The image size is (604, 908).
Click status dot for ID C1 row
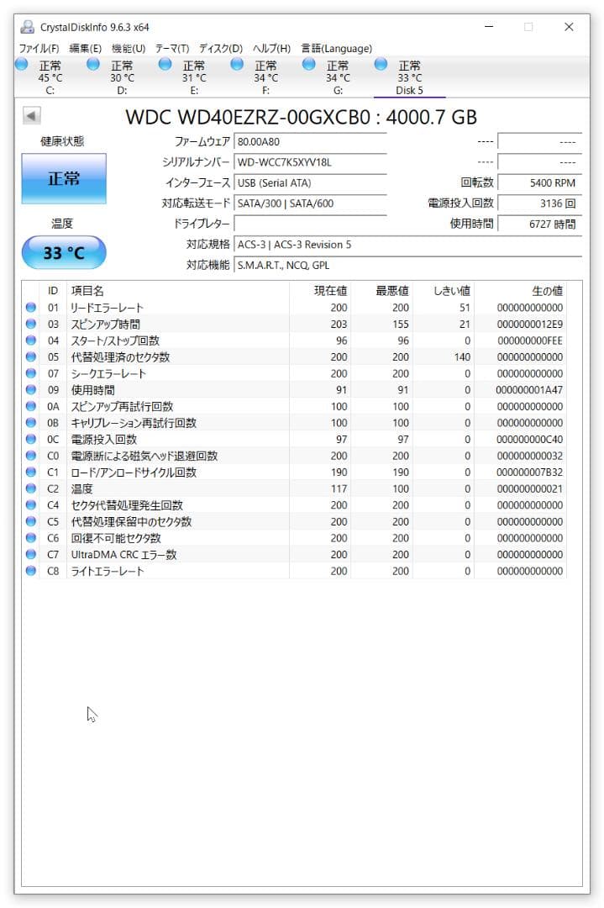click(31, 472)
